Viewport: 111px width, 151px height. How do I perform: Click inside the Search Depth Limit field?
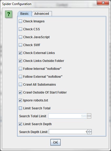click(x=68, y=132)
